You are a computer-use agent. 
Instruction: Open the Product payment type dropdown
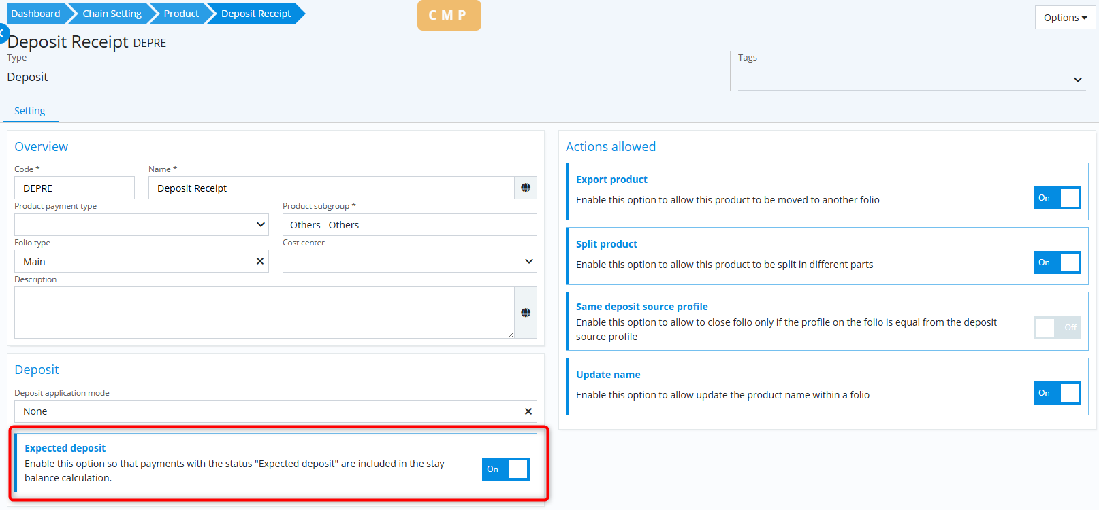pyautogui.click(x=141, y=224)
